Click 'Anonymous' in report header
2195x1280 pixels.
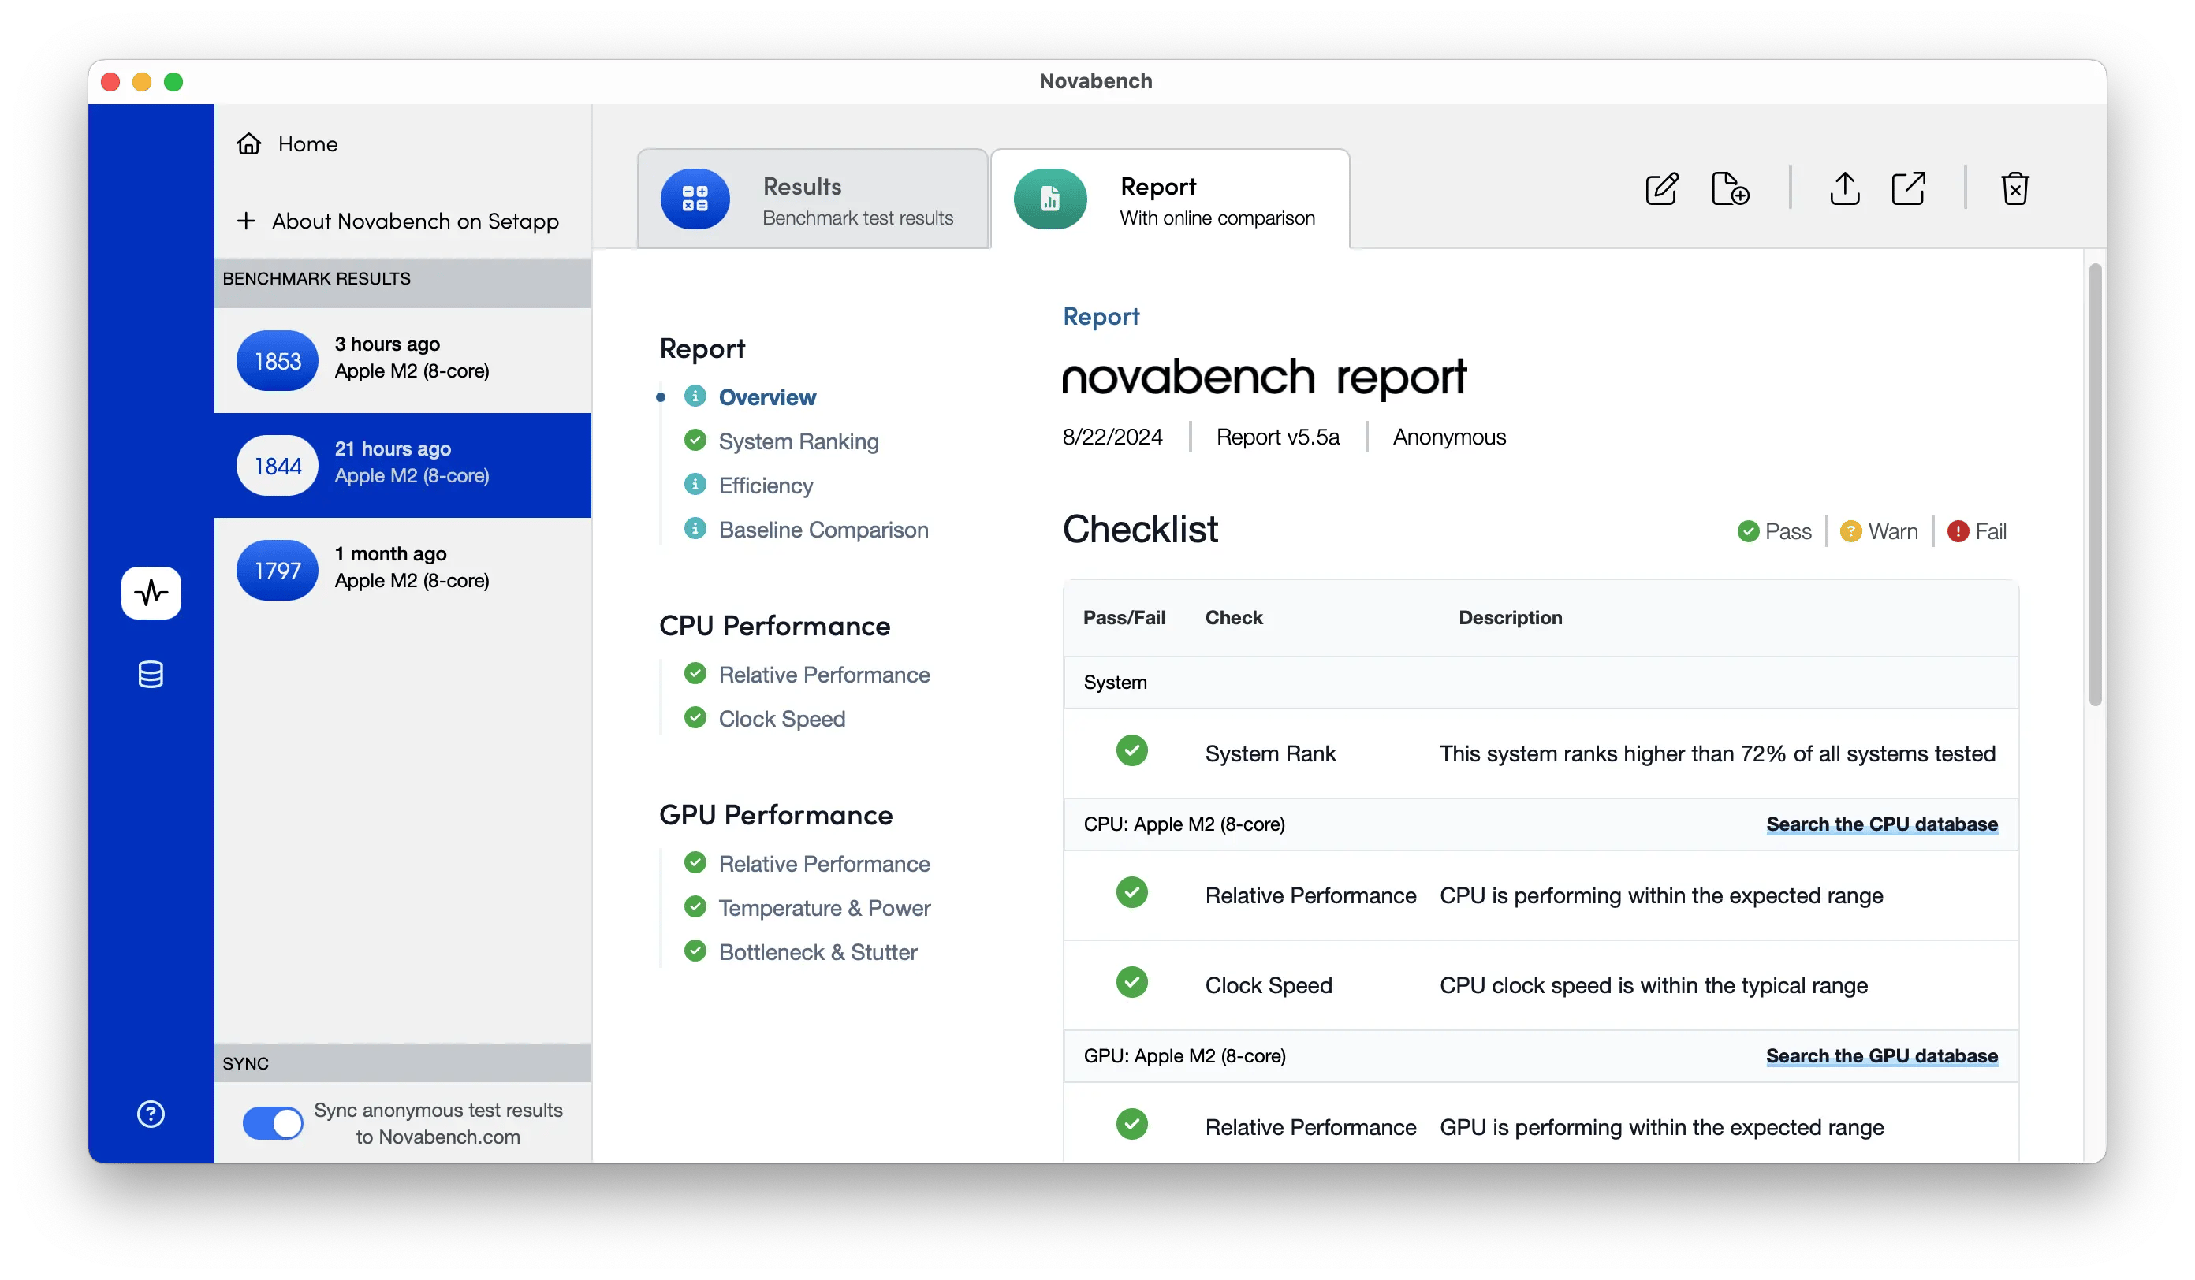[1448, 437]
